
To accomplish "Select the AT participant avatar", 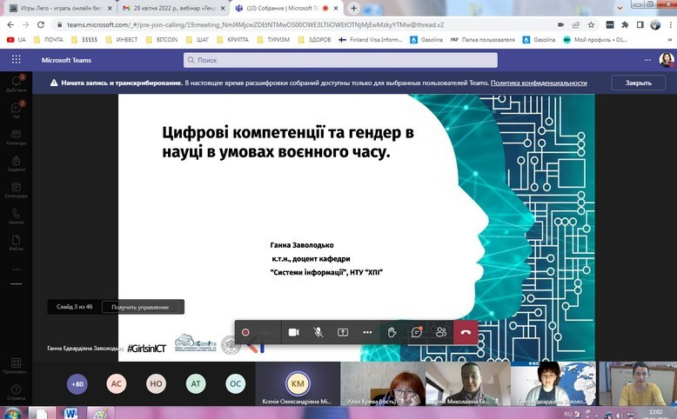I will click(196, 383).
